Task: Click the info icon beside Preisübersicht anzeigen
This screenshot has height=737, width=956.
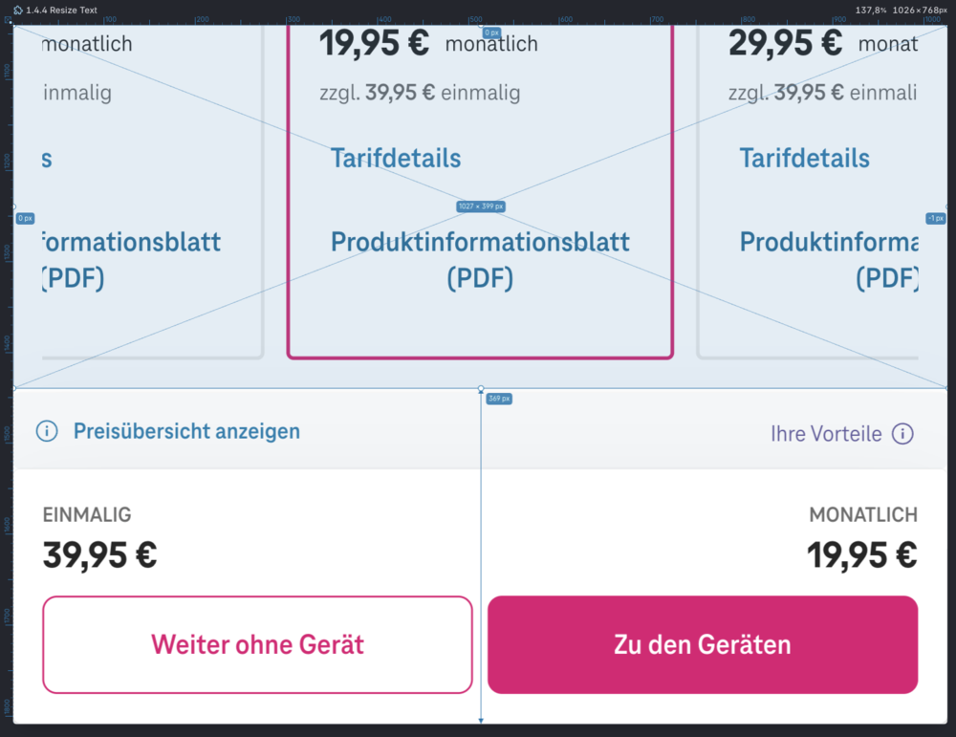Action: [46, 432]
